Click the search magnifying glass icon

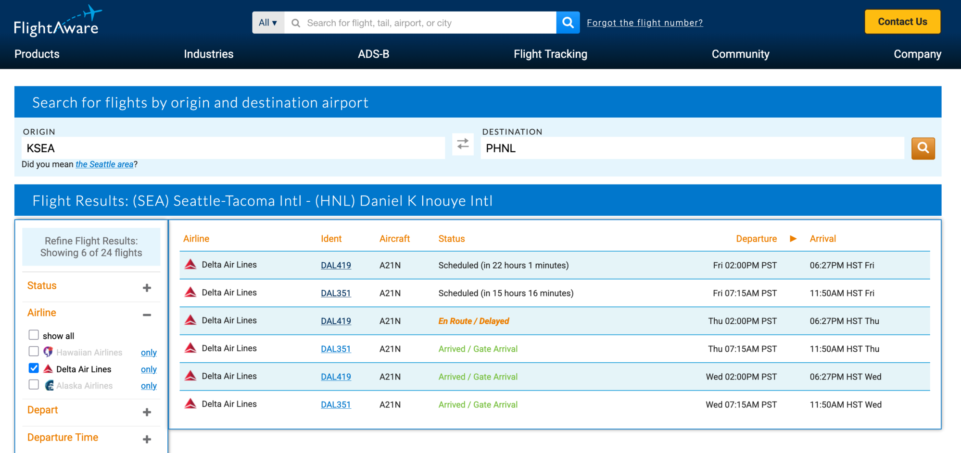[x=568, y=22]
